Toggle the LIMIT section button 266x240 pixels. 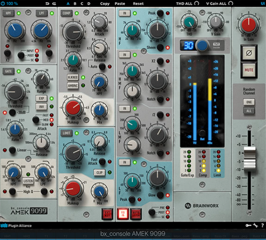[x=66, y=133]
